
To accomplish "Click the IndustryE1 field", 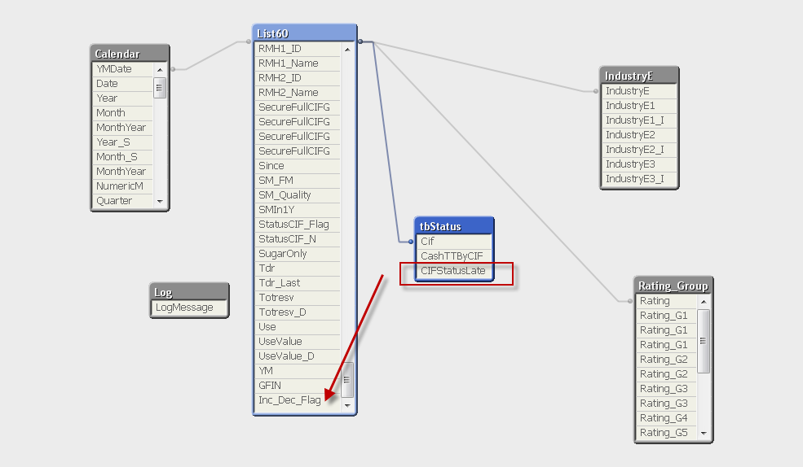I will [639, 106].
